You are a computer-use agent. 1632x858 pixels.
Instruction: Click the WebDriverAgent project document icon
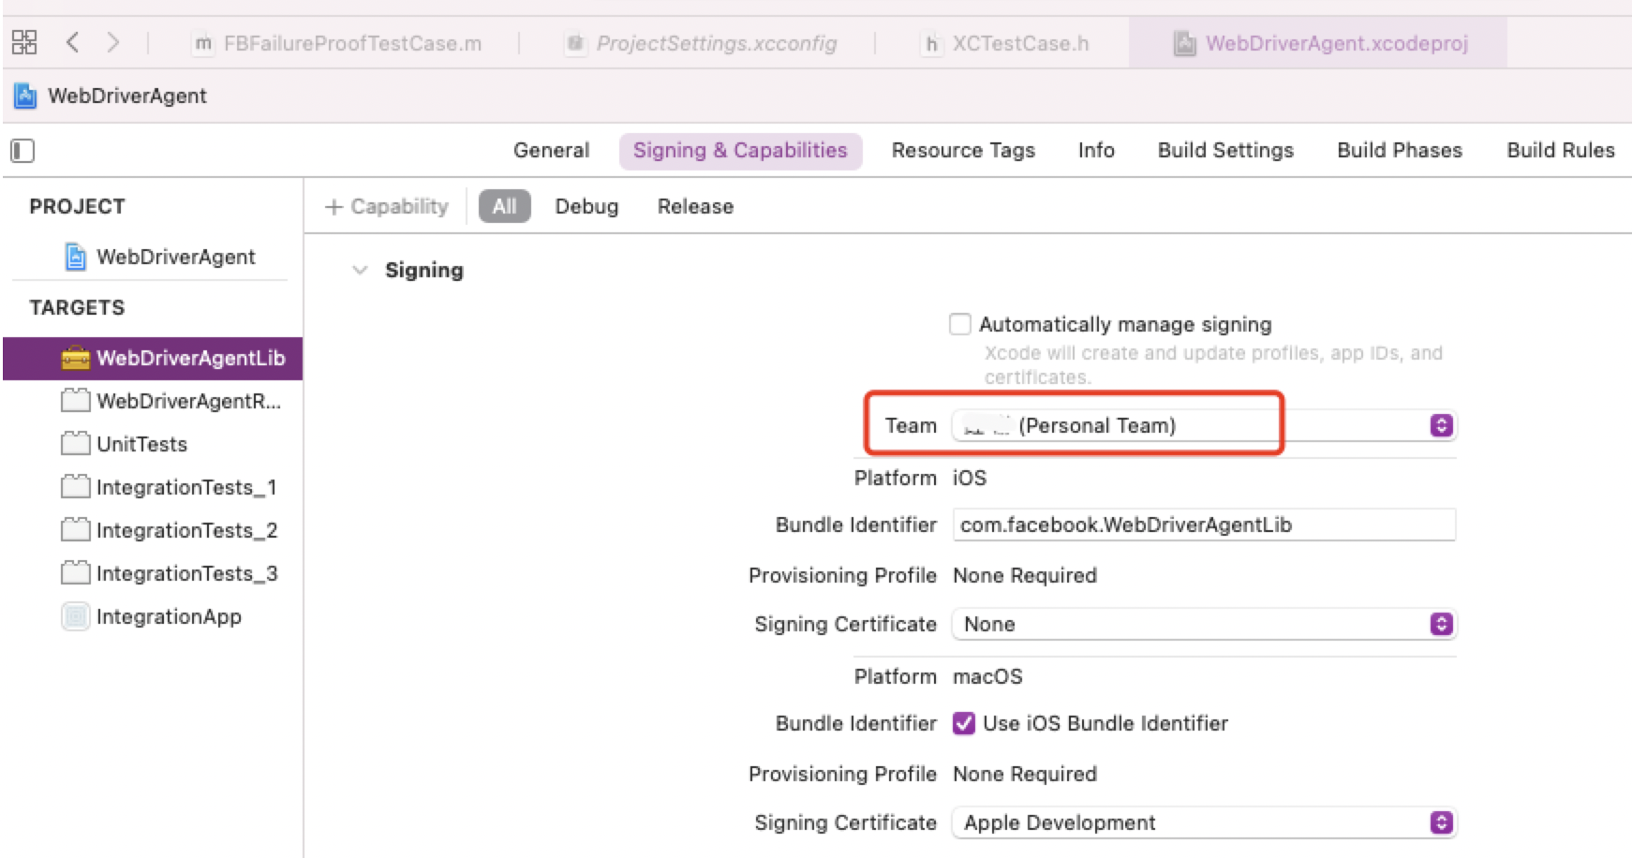point(76,257)
